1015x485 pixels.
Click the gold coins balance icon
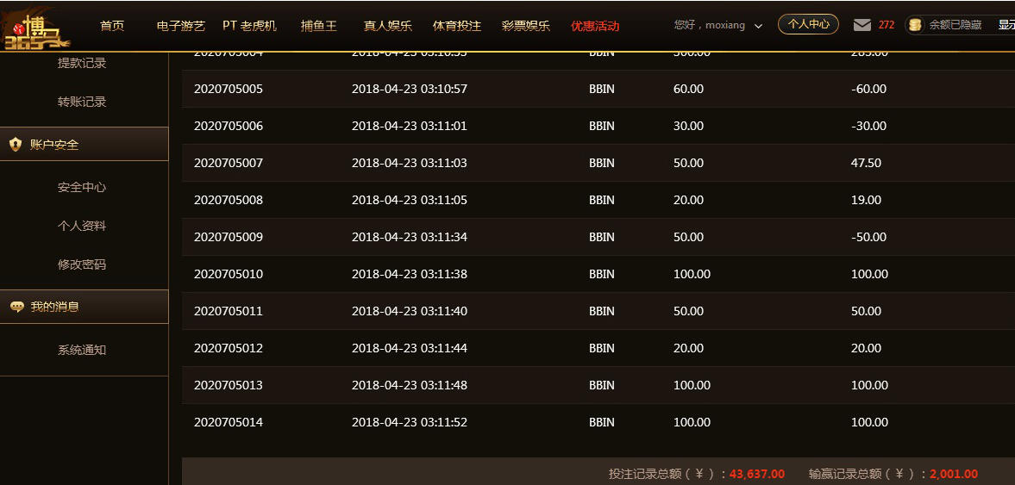click(x=915, y=25)
